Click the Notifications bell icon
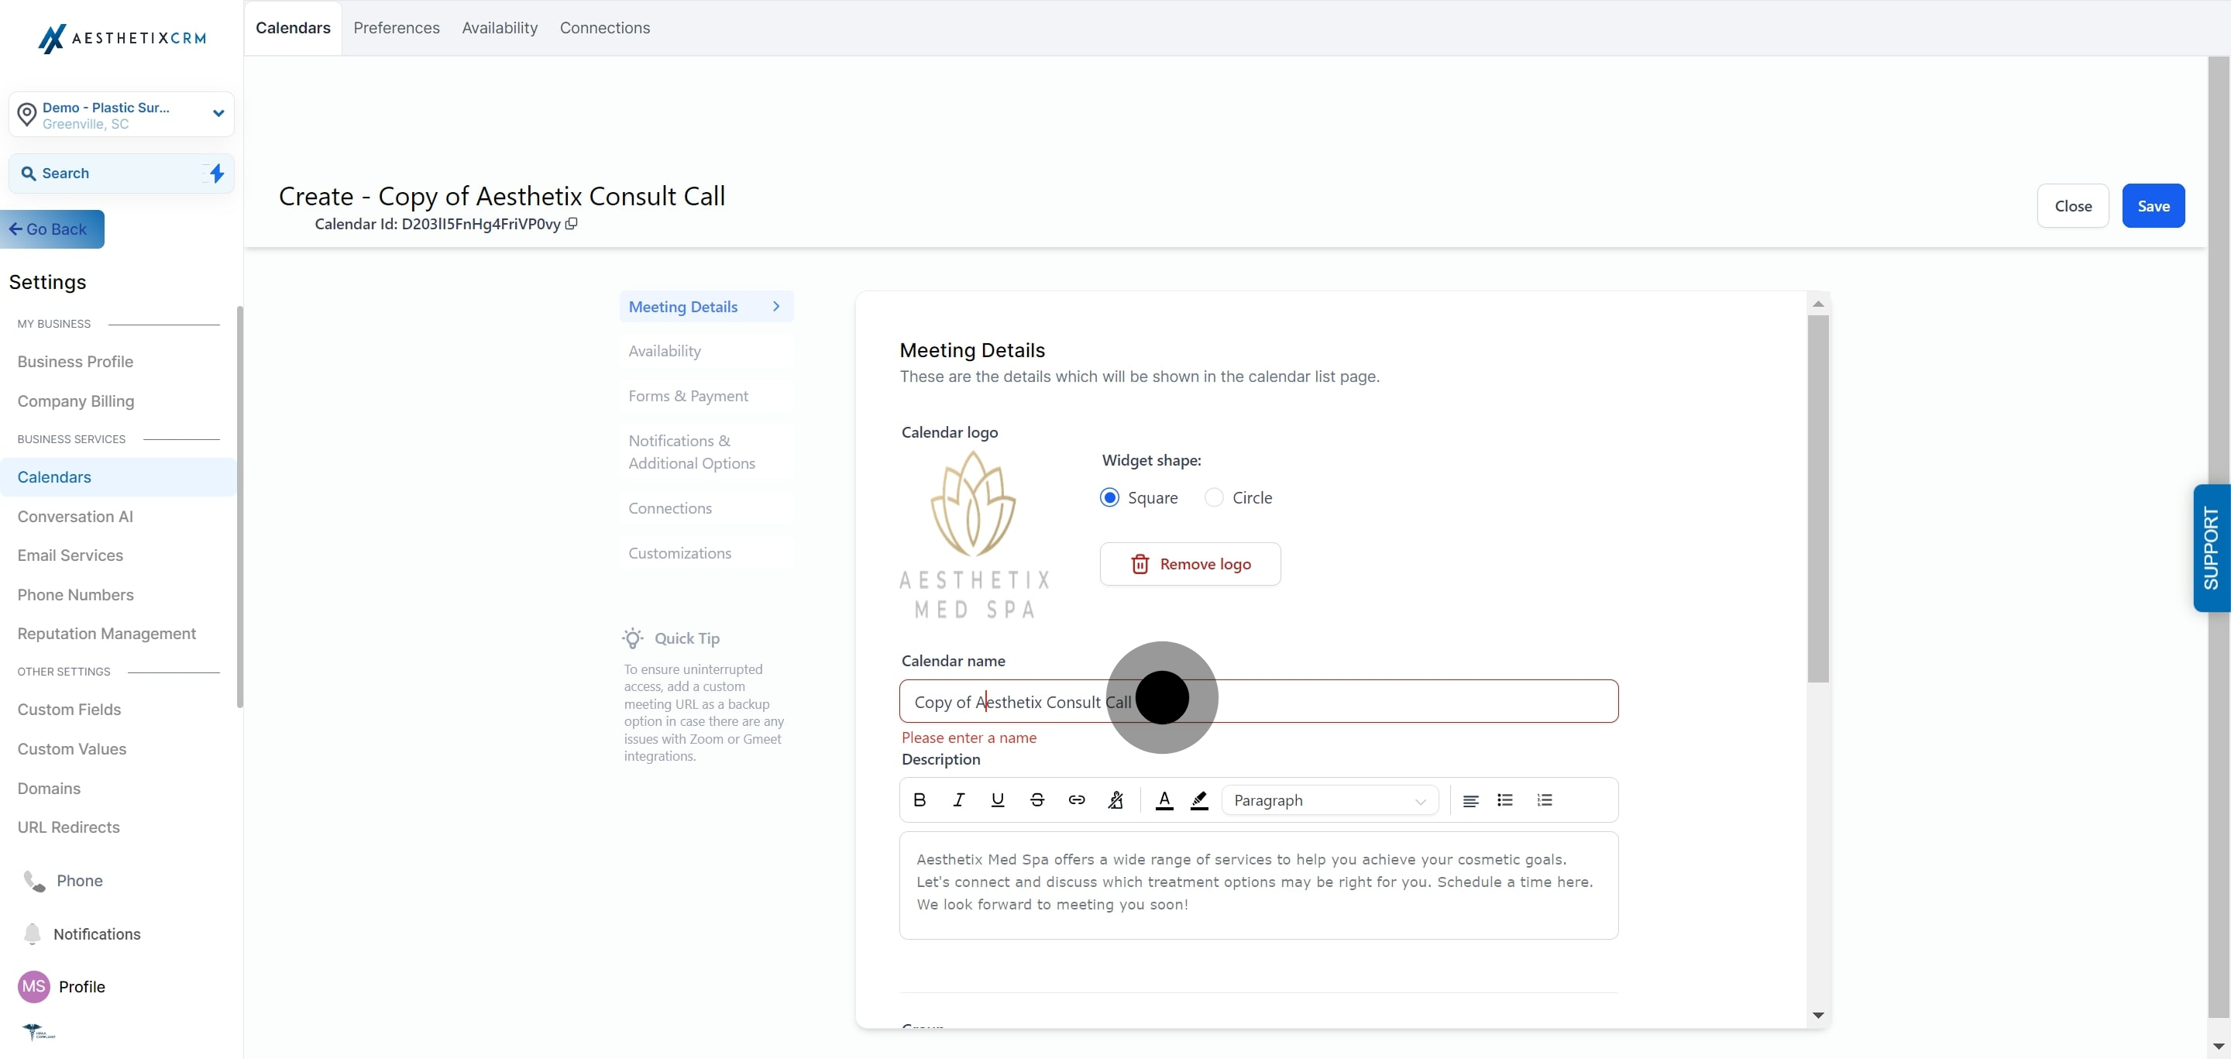Viewport: 2231px width, 1059px height. coord(32,934)
